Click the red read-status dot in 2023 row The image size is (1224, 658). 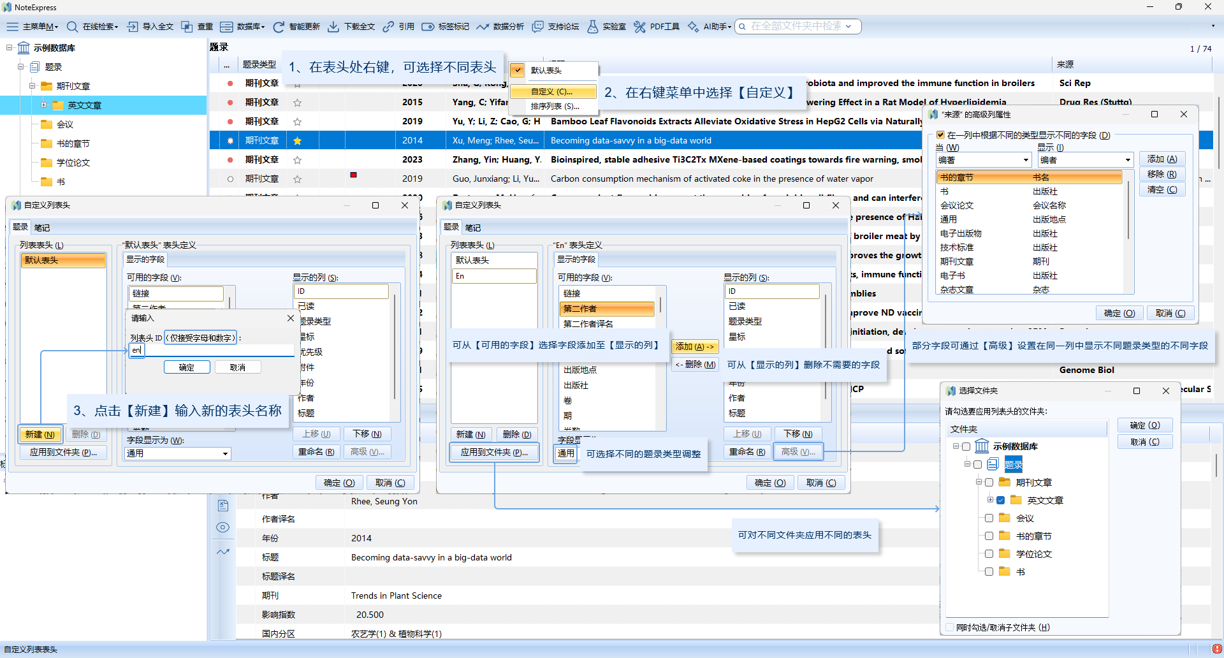pos(230,160)
